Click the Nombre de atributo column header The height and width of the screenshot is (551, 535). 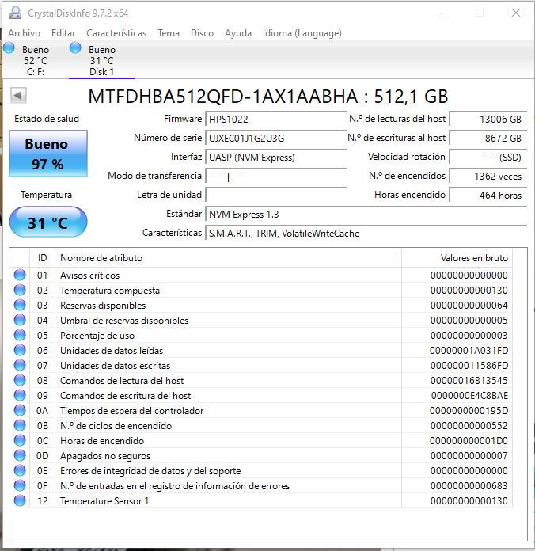pos(229,258)
